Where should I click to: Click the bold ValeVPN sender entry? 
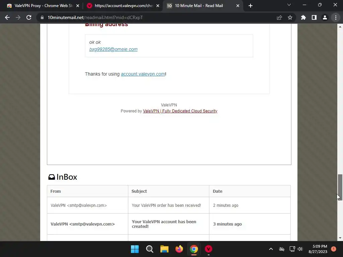pyautogui.click(x=83, y=224)
